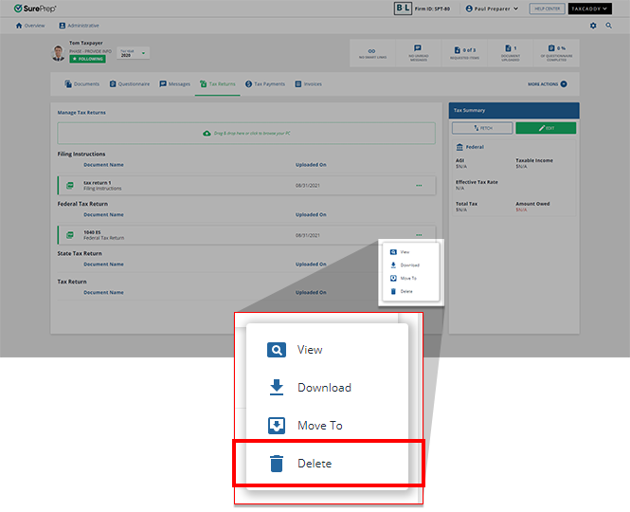
Task: Click the Tax Summary panel header
Action: 513,110
